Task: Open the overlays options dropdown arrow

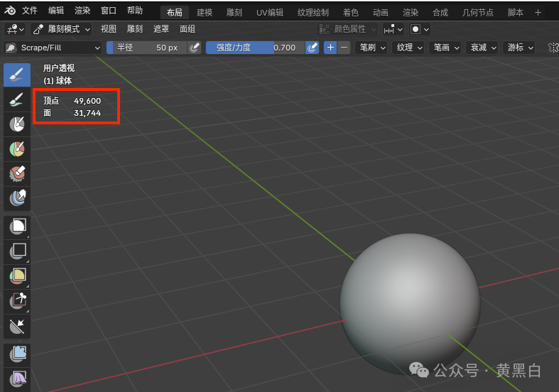Action: coord(426,29)
